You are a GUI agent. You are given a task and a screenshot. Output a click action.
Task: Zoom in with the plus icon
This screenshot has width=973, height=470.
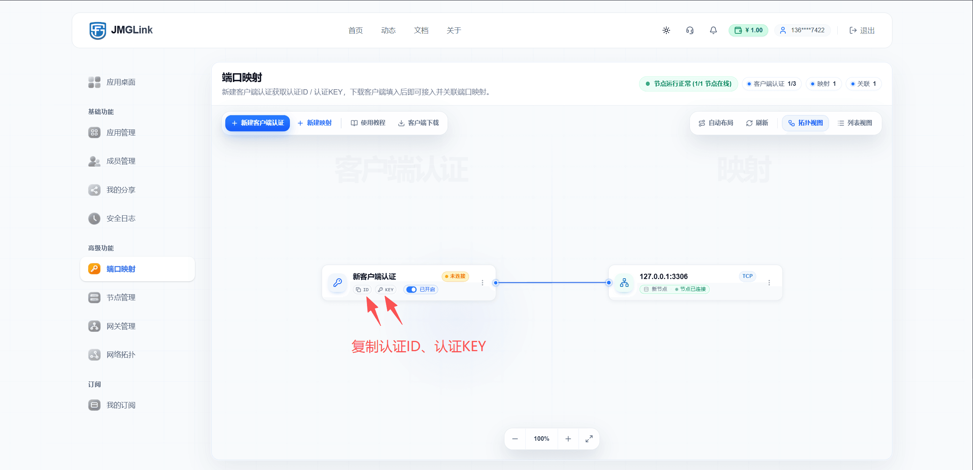568,439
